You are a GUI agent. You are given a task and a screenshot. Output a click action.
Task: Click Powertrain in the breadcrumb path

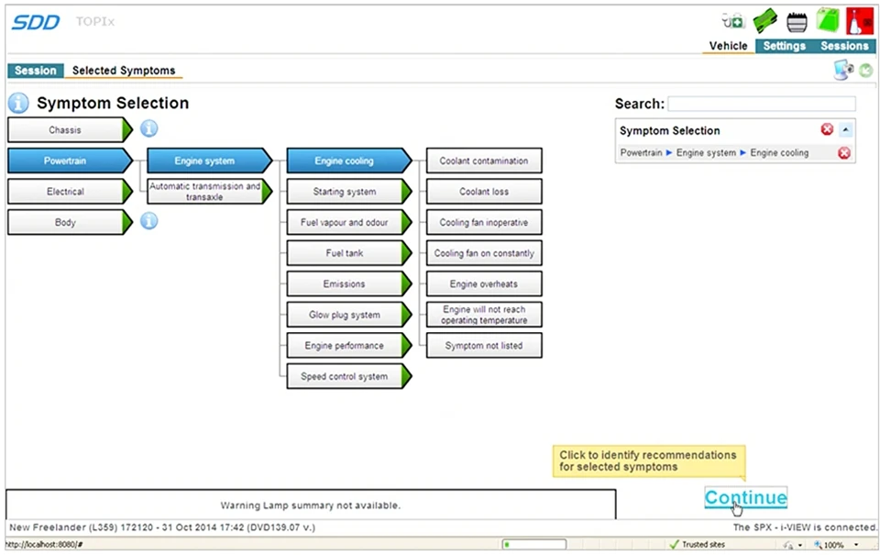click(x=642, y=153)
